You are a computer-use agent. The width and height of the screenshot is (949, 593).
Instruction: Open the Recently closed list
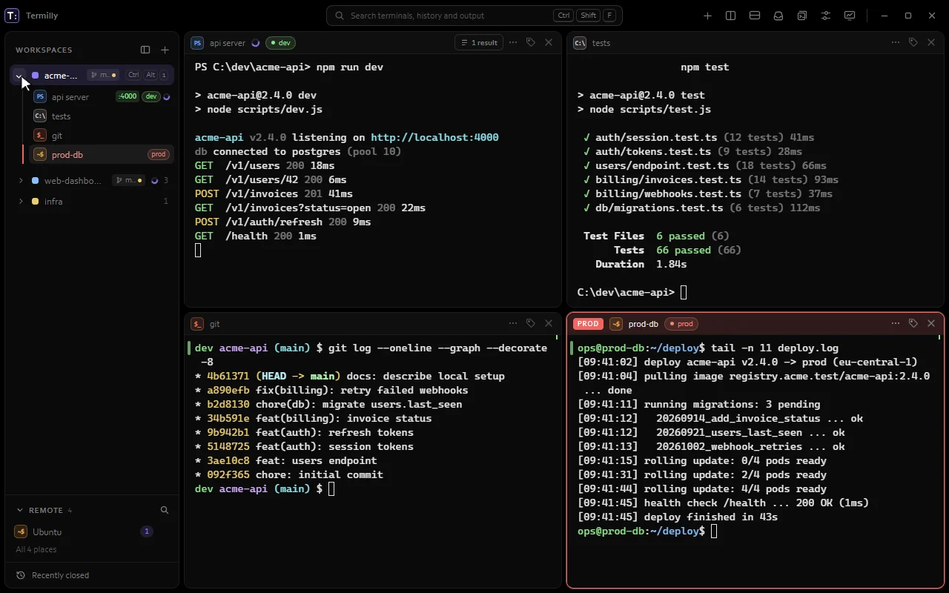click(x=92, y=575)
